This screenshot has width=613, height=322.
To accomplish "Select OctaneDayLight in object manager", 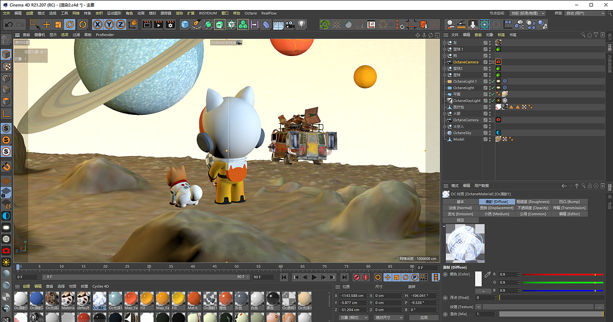I will pos(467,100).
